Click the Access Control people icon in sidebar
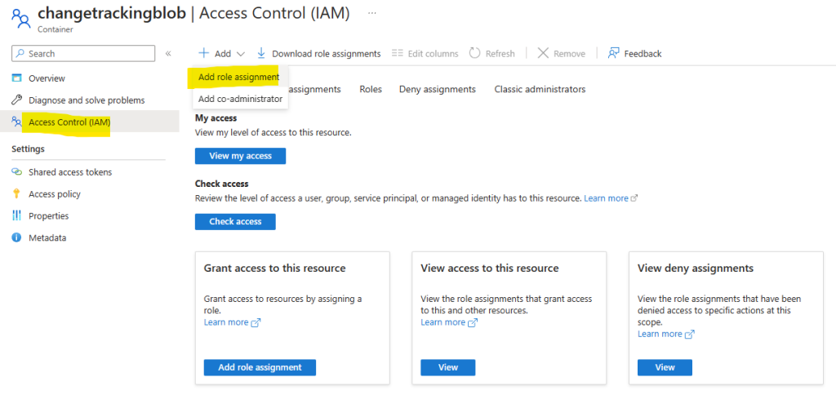The height and width of the screenshot is (395, 836). [x=17, y=122]
